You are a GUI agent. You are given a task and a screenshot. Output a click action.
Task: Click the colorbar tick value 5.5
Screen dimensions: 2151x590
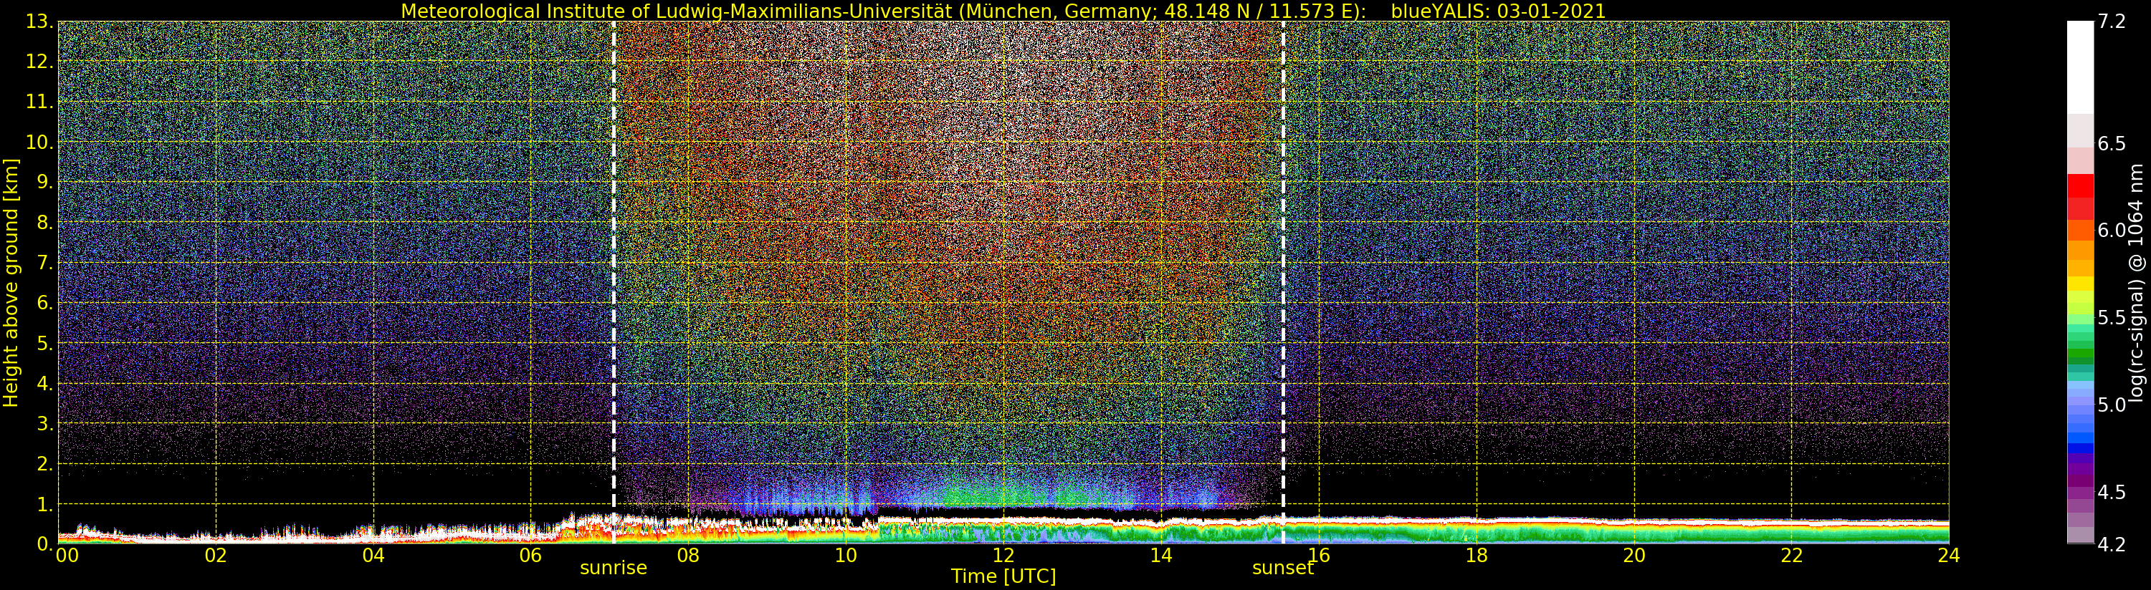pyautogui.click(x=2112, y=318)
